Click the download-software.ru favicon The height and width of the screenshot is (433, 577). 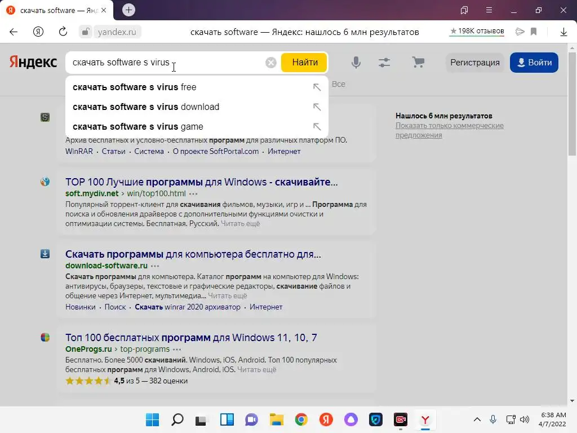tap(45, 254)
